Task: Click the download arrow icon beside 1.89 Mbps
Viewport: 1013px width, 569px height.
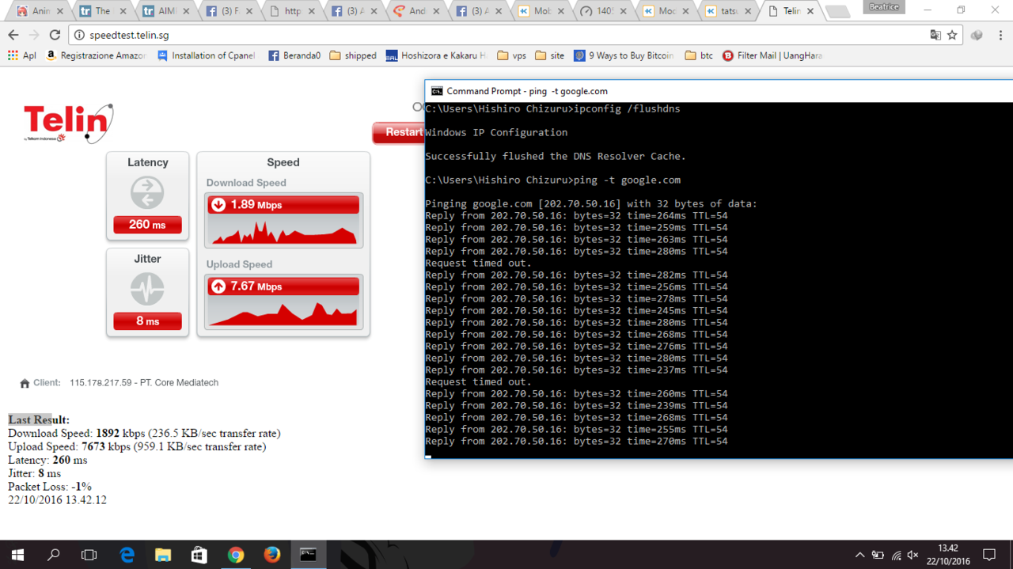Action: click(218, 205)
